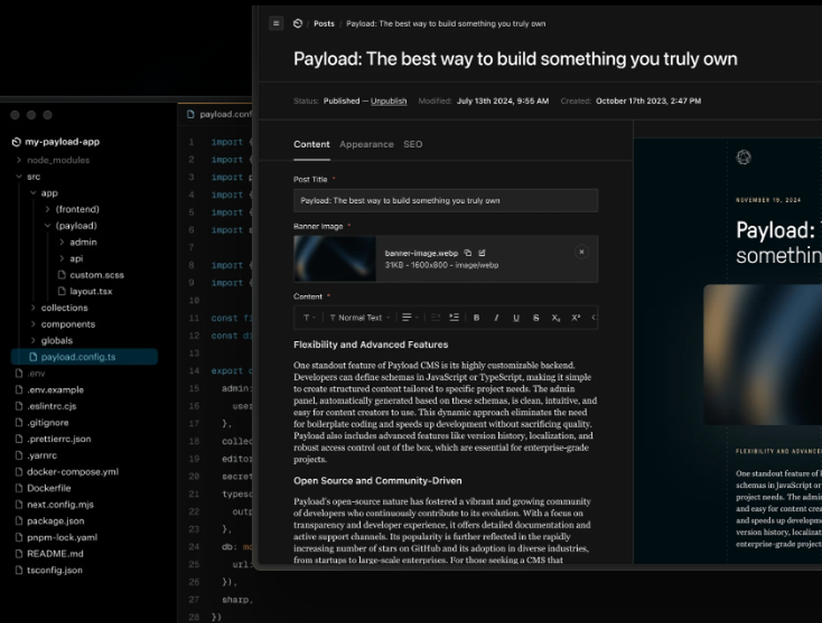Expand the components folder

click(62, 325)
